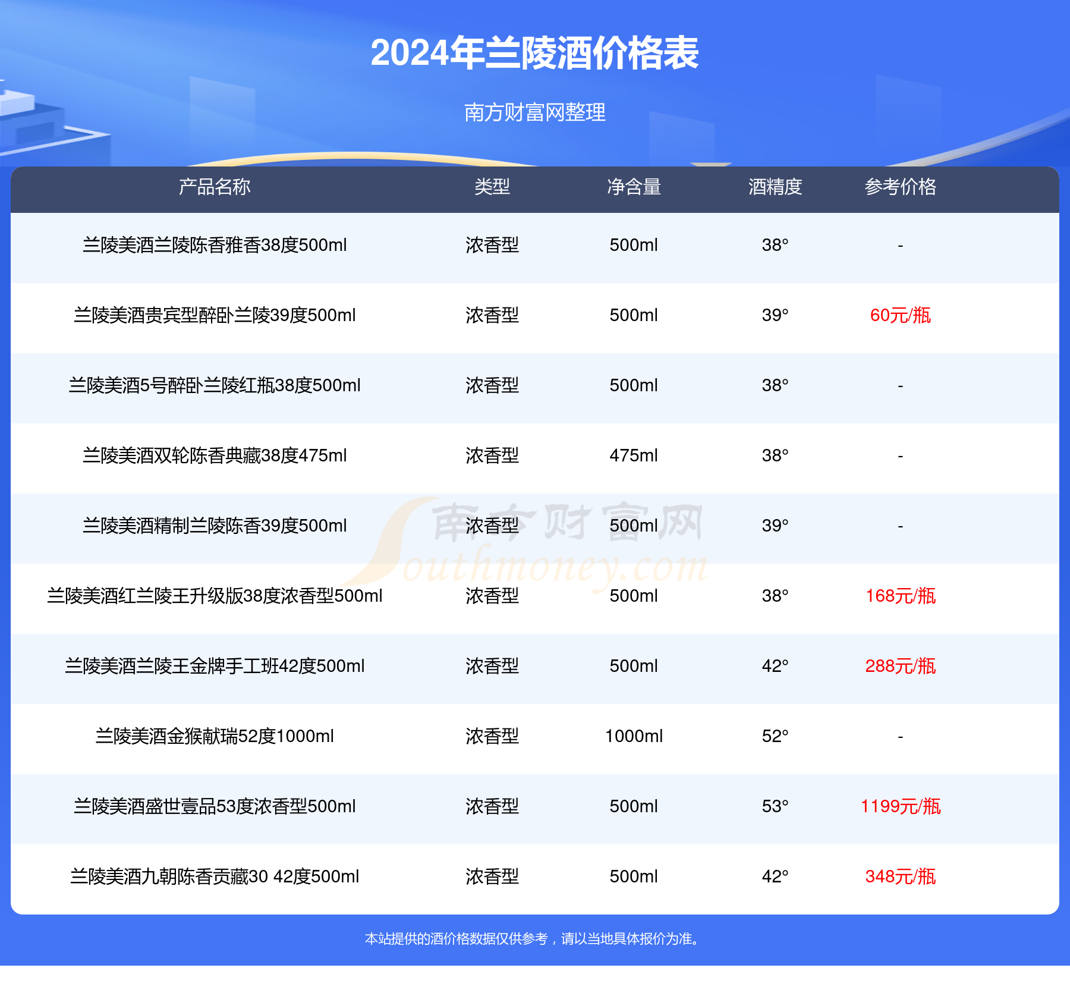Image resolution: width=1070 pixels, height=993 pixels.
Task: Click the 348元/瓶 price
Action: tap(901, 876)
